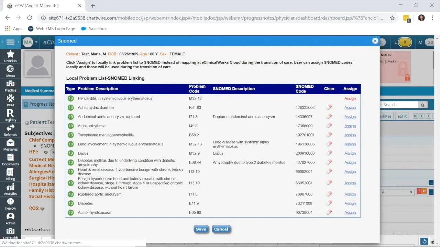Open the Apps bookmarks shortcut

pos(14,29)
